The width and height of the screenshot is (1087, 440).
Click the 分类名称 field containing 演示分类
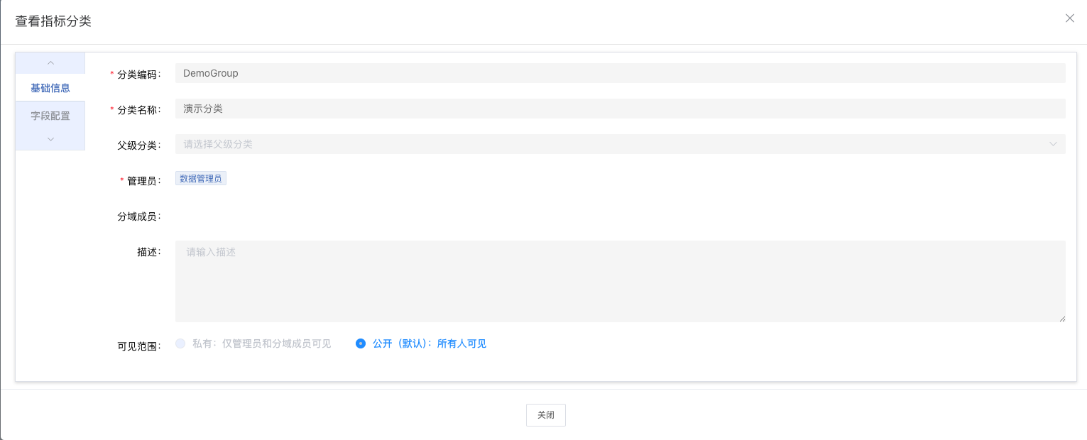point(620,109)
